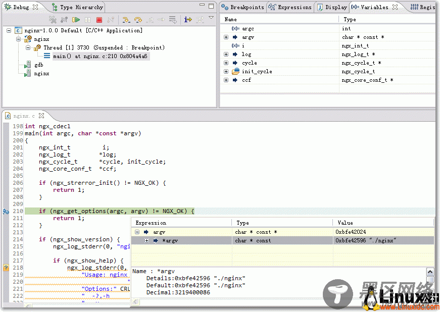Close the Debug tab
Image resolution: width=440 pixels, height=312 pixels.
[35, 7]
